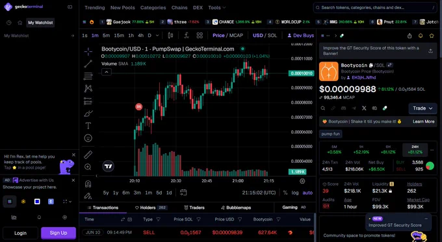442x242 pixels.
Task: Open the go-to-date calendar icon
Action: point(183,193)
